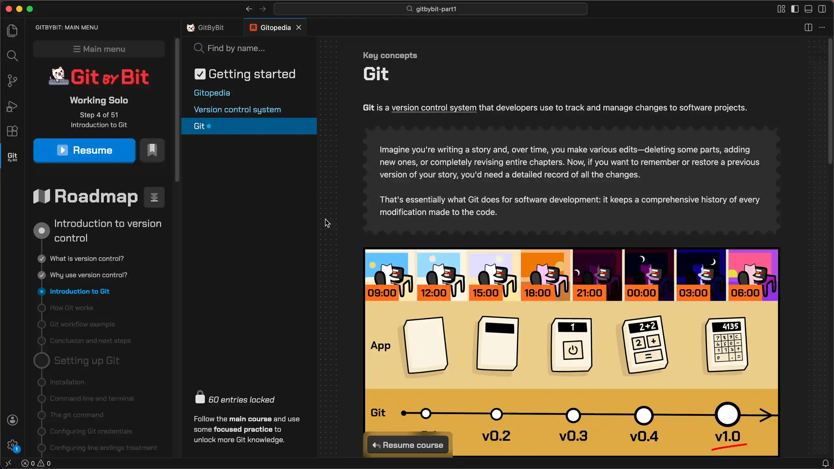Screen dimensions: 834x469
Task: Open the Extensions view icon
Action: pos(12,131)
